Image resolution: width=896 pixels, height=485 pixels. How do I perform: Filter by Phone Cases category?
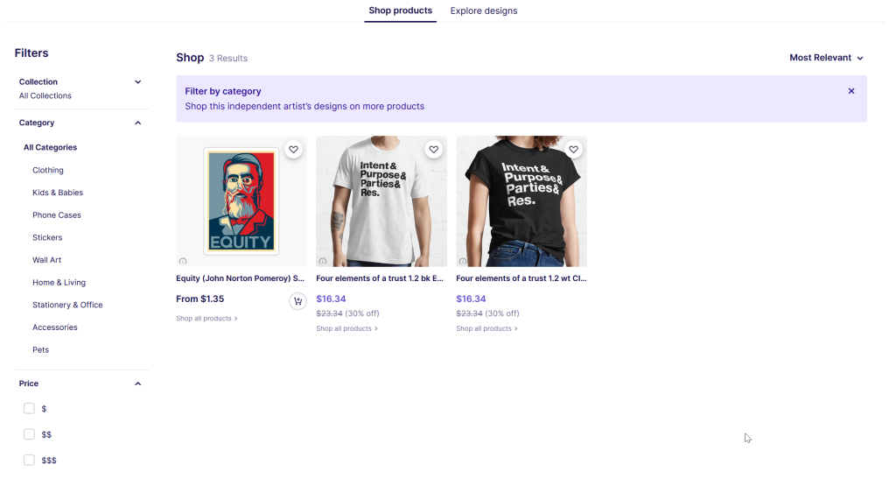pyautogui.click(x=57, y=215)
